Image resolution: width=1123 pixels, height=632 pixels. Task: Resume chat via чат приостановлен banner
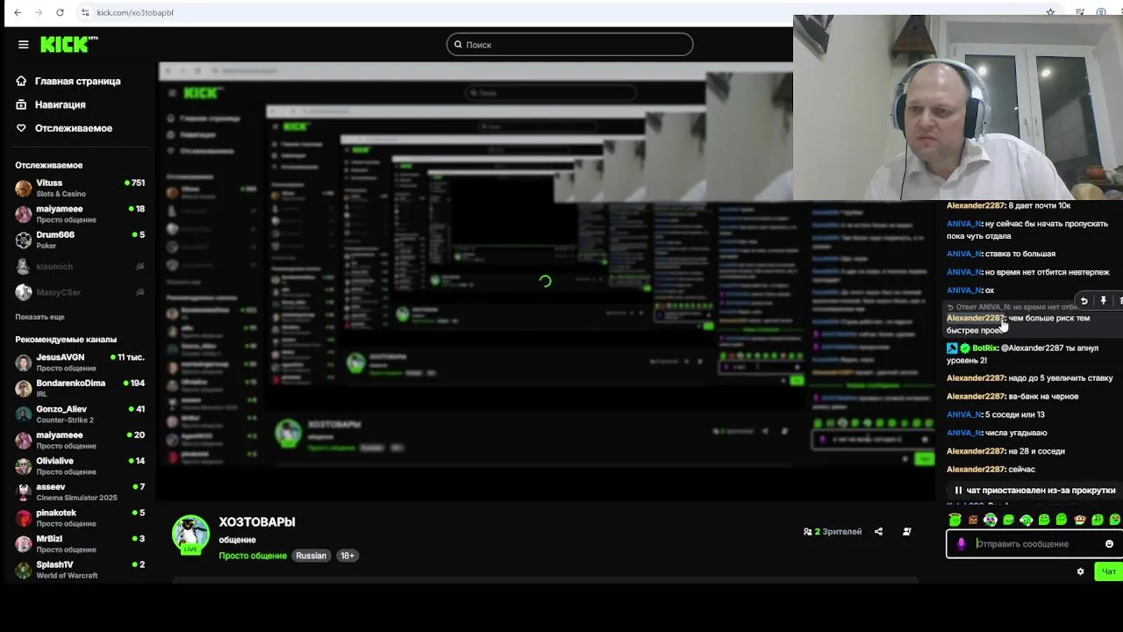coord(1034,491)
